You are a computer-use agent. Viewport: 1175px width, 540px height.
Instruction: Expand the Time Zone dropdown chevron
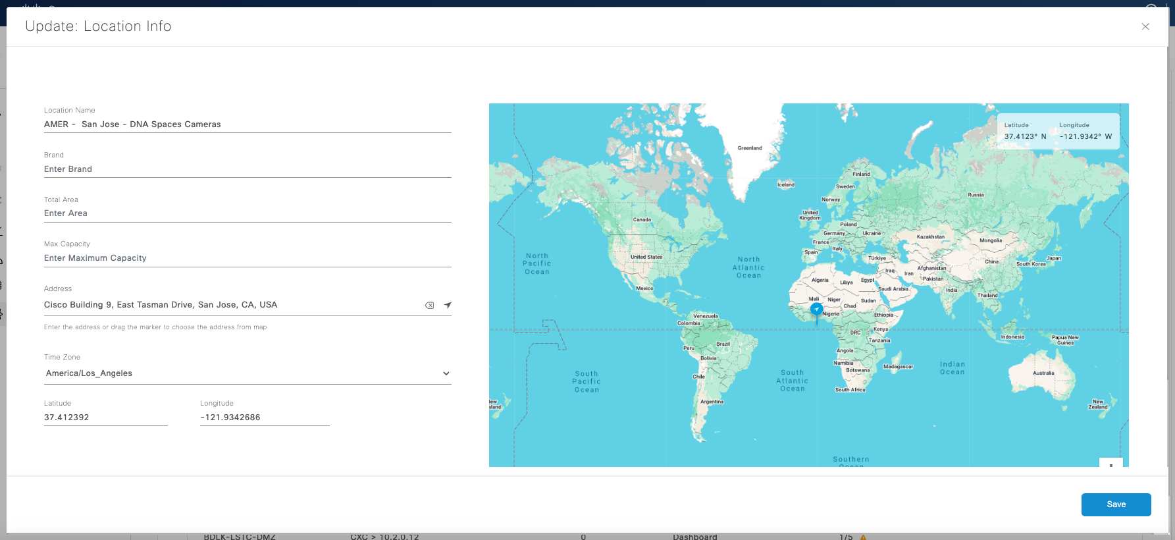[x=446, y=373]
